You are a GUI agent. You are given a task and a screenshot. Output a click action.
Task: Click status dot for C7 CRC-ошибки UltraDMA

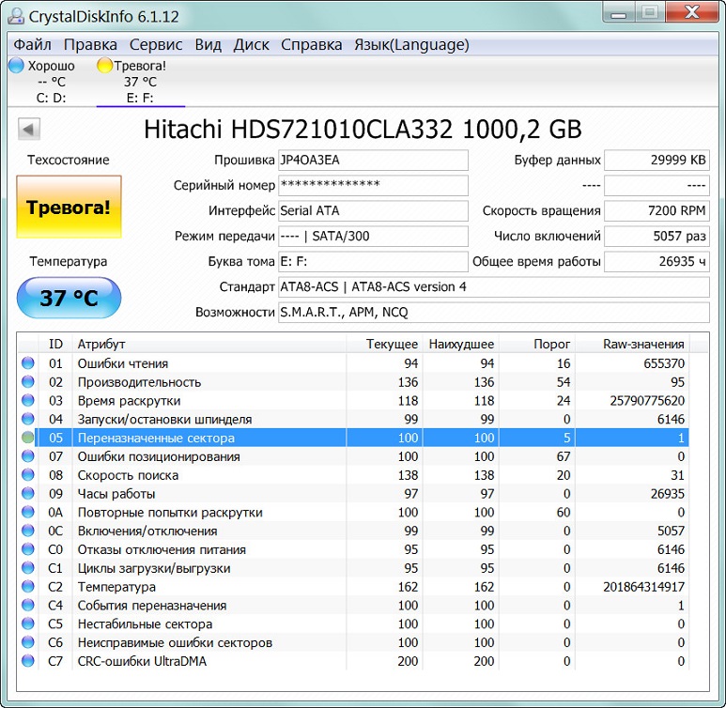tap(28, 660)
